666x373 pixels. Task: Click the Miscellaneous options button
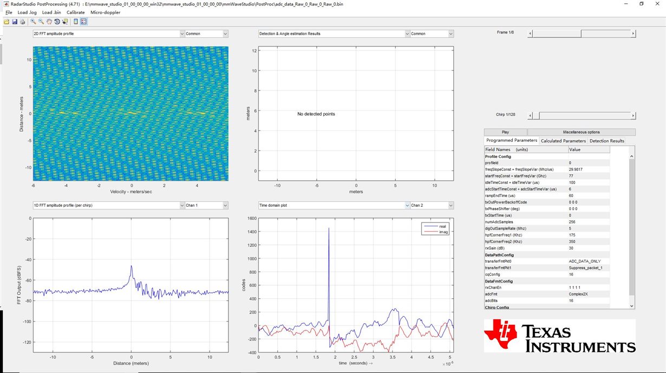tap(581, 132)
